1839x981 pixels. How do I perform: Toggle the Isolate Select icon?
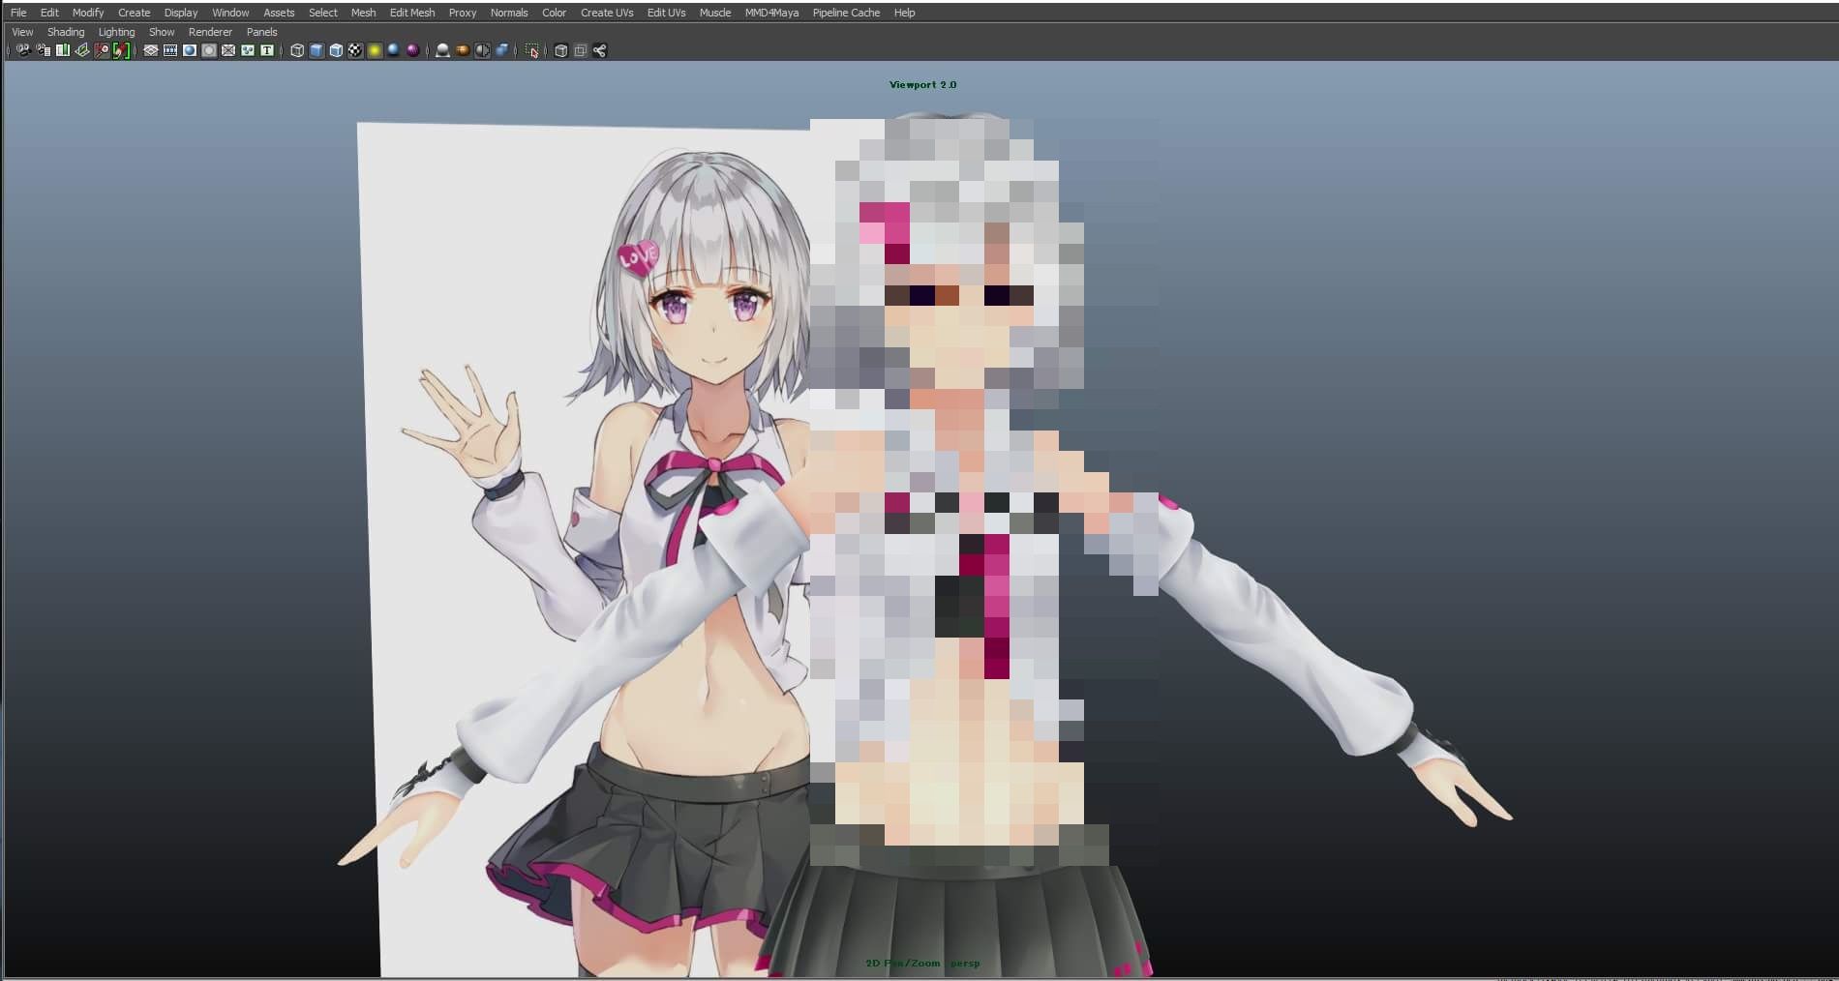click(531, 50)
